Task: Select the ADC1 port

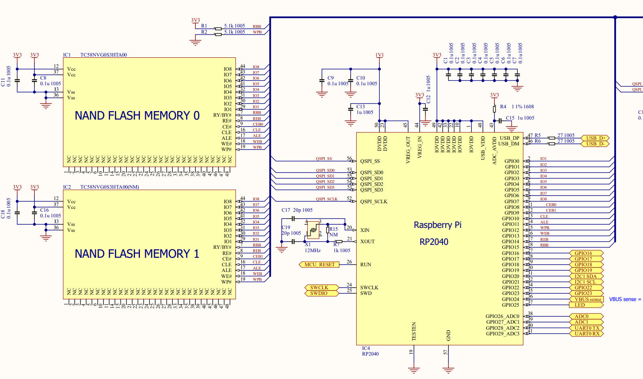Action: tap(586, 322)
